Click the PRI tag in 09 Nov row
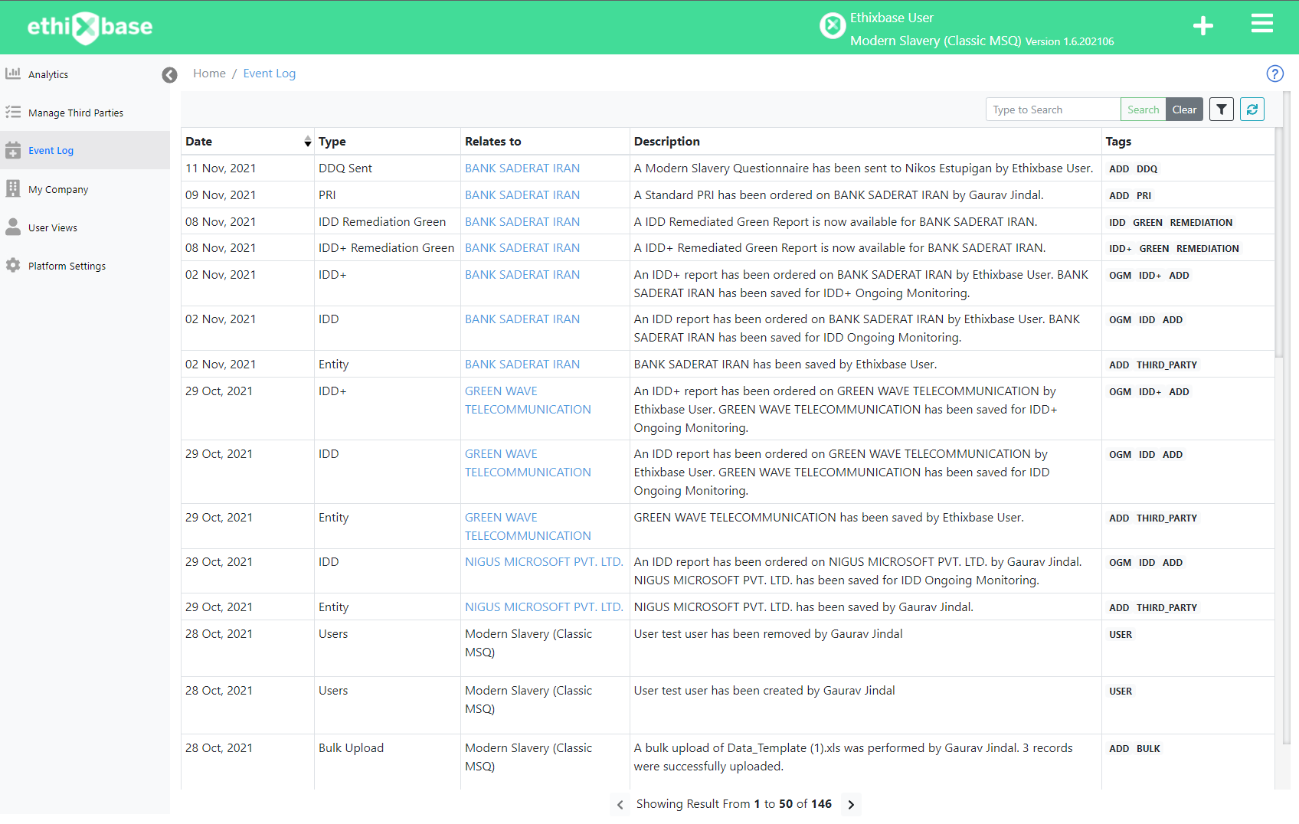The width and height of the screenshot is (1299, 824). point(1144,196)
